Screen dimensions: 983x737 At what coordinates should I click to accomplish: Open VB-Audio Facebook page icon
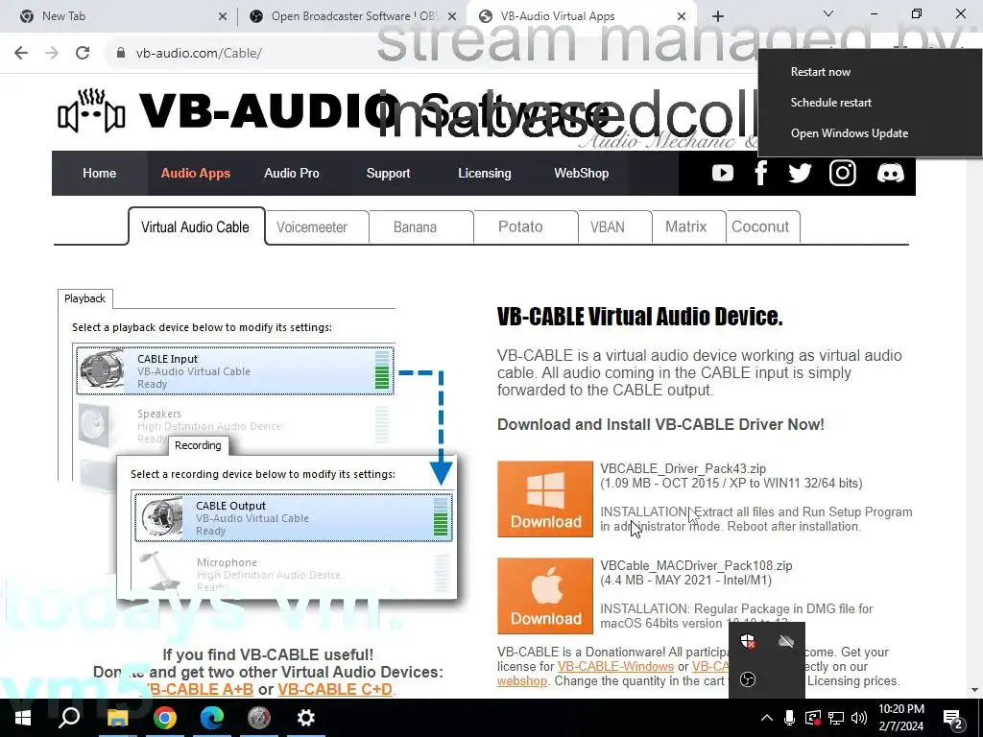761,173
